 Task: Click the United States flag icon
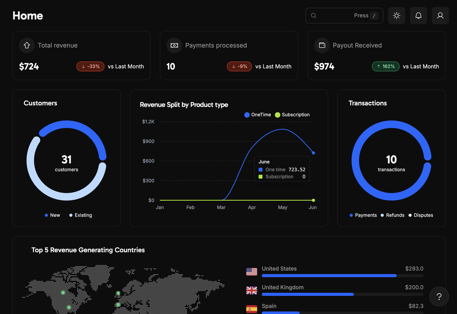coord(252,272)
